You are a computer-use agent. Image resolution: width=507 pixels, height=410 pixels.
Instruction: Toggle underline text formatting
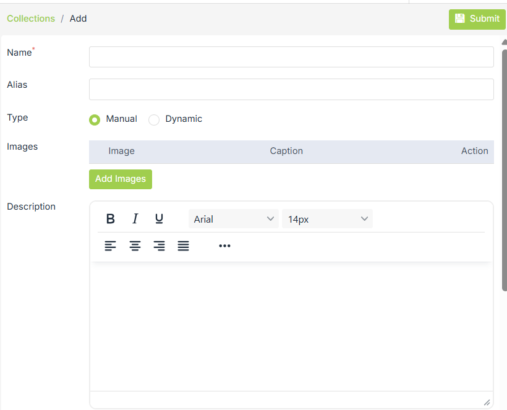coord(159,219)
